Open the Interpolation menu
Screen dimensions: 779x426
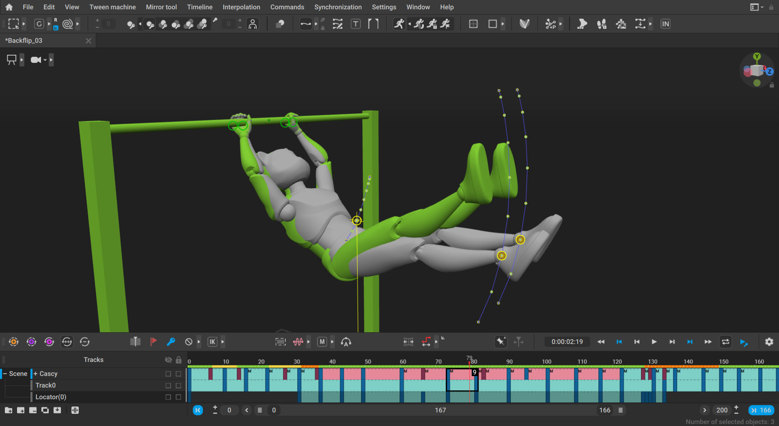point(241,7)
